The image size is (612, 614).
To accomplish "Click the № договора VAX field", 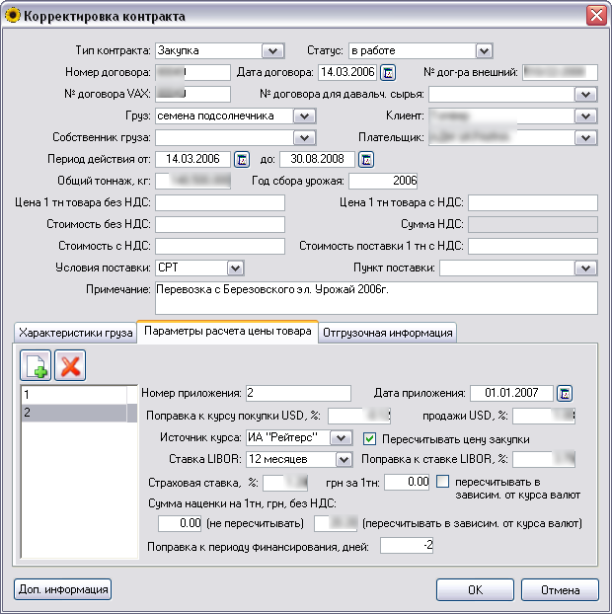I will tap(192, 95).
